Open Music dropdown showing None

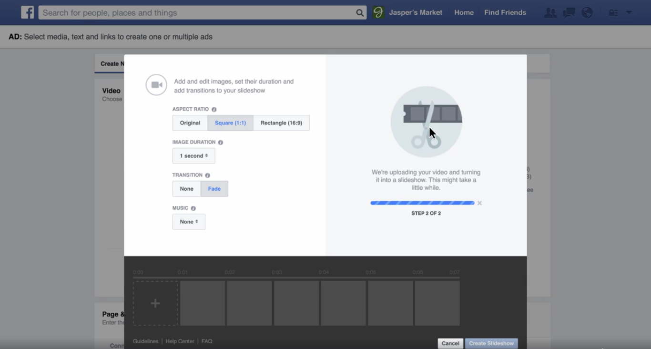point(189,222)
